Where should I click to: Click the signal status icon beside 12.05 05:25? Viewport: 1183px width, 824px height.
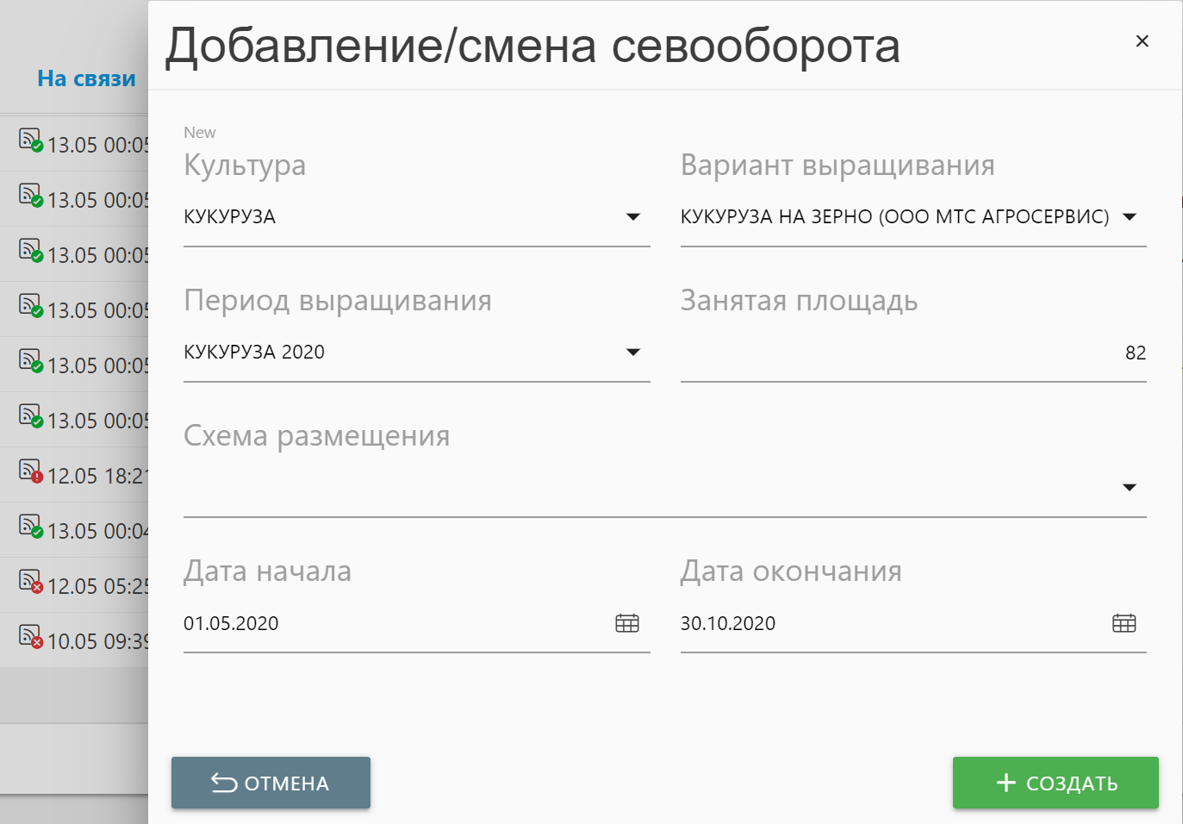point(31,581)
